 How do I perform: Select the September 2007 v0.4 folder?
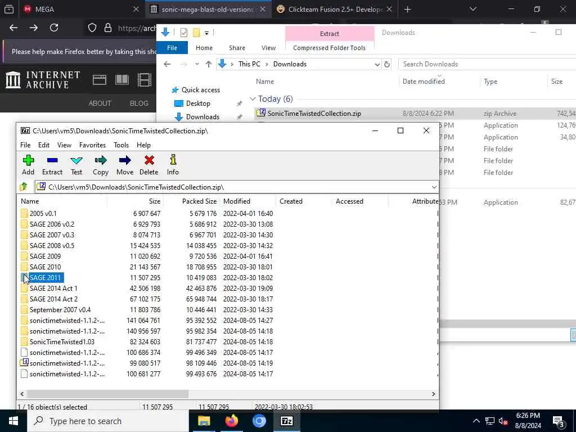tap(60, 310)
